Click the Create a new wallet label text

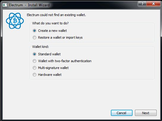click(53, 31)
